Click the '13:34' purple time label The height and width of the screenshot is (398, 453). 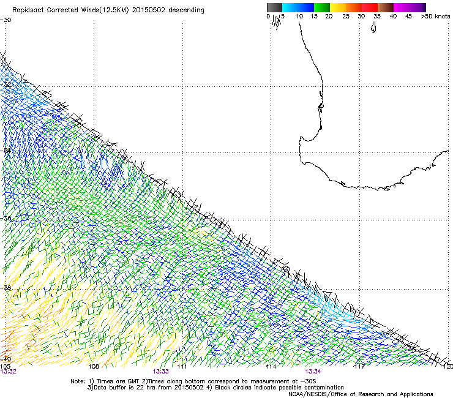coord(313,372)
